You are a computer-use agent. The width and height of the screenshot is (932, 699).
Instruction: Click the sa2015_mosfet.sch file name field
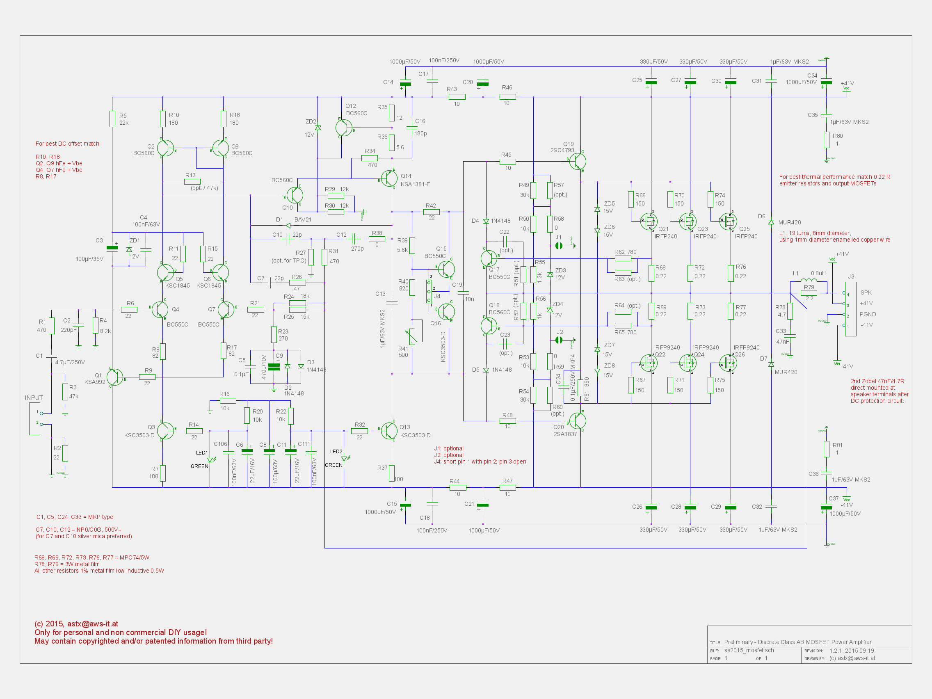[749, 650]
